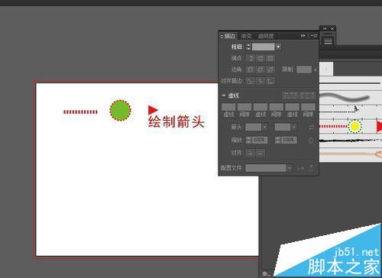Preserve exact dash and gap lengths icon
The height and width of the screenshot is (278, 382).
click(290, 95)
